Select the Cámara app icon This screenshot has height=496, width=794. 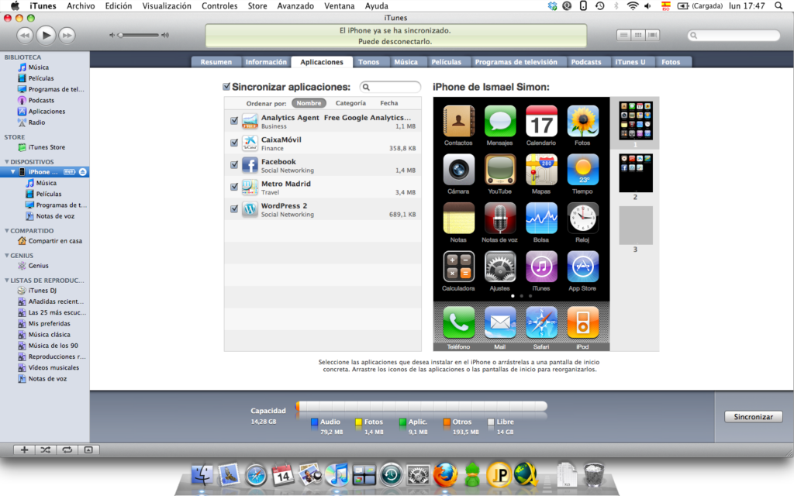458,170
